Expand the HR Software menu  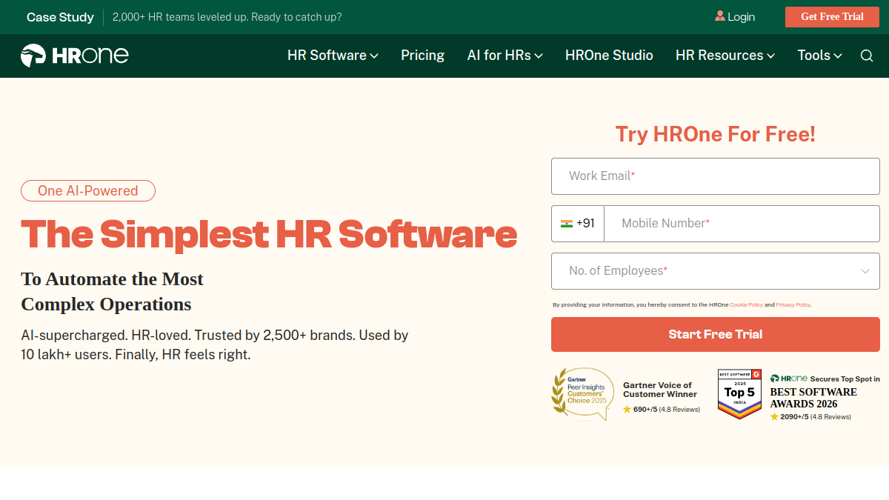333,56
